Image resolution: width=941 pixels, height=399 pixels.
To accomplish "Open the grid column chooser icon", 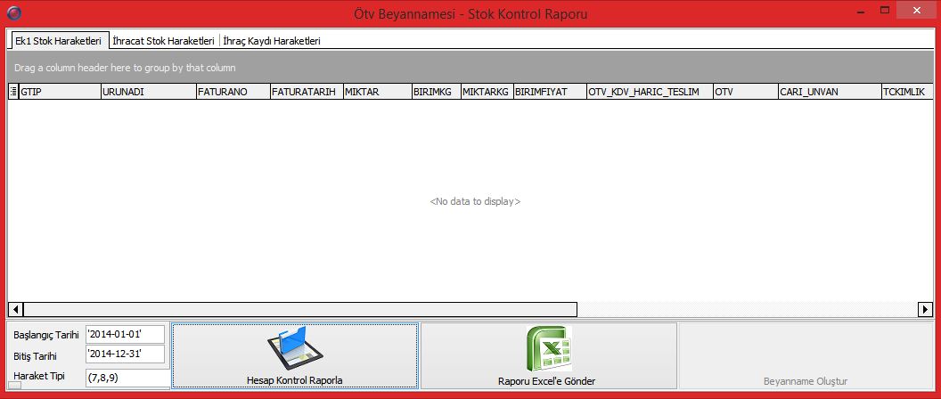I will click(13, 92).
